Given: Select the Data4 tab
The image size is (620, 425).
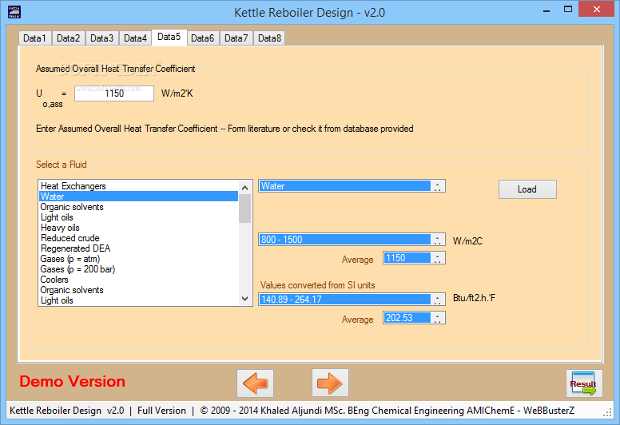Looking at the screenshot, I should tap(135, 38).
